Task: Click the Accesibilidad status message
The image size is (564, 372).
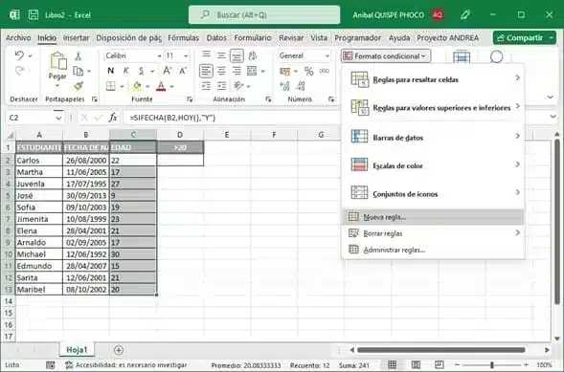Action: (125, 364)
